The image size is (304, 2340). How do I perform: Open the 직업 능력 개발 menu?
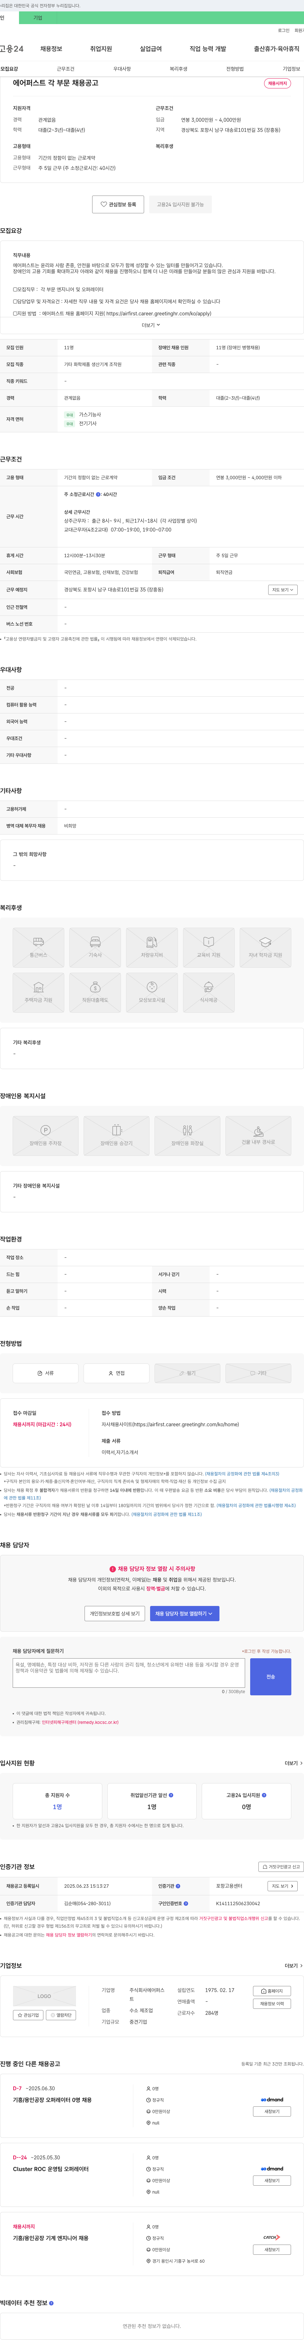[x=208, y=49]
